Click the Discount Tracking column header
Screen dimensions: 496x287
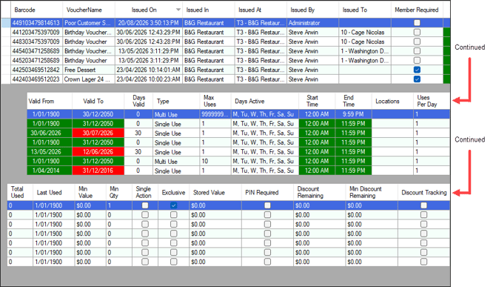(424, 192)
